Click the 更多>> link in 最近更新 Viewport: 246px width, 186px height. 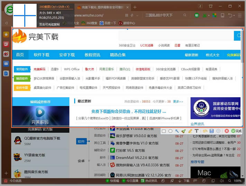click(x=178, y=101)
